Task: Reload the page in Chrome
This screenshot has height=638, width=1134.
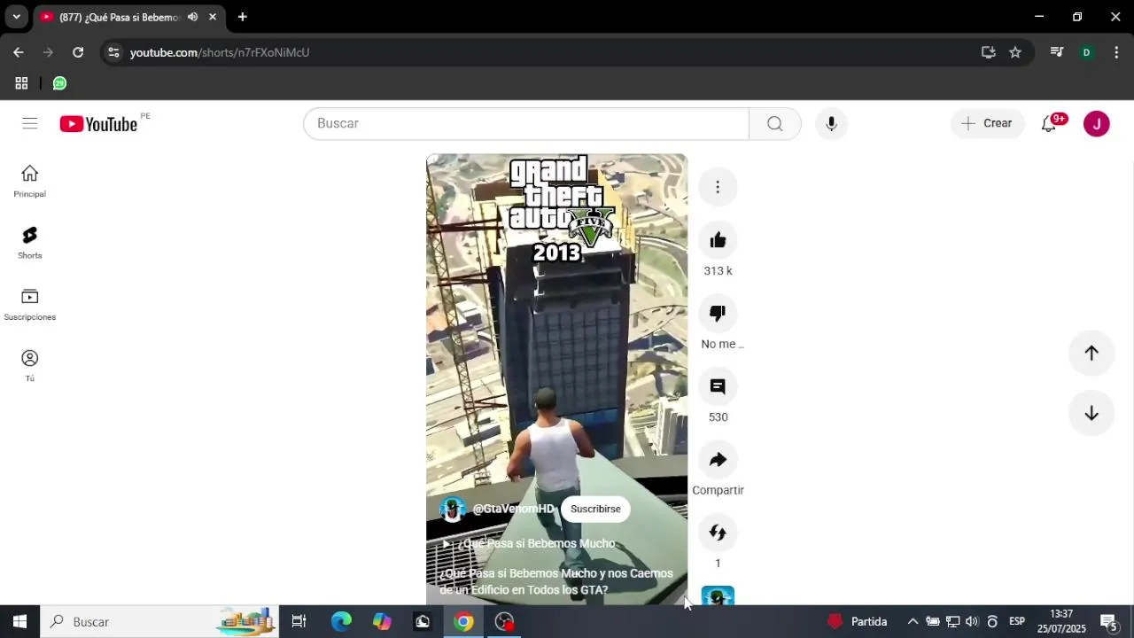Action: coord(78,52)
